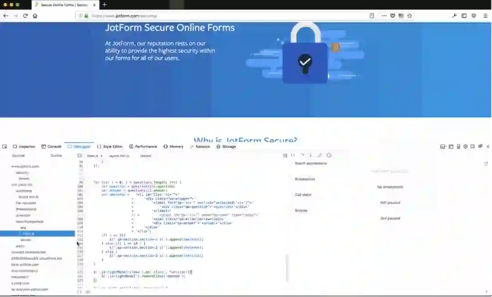Select the Debugger tab
Screen dimensions: 492x297
(79, 146)
